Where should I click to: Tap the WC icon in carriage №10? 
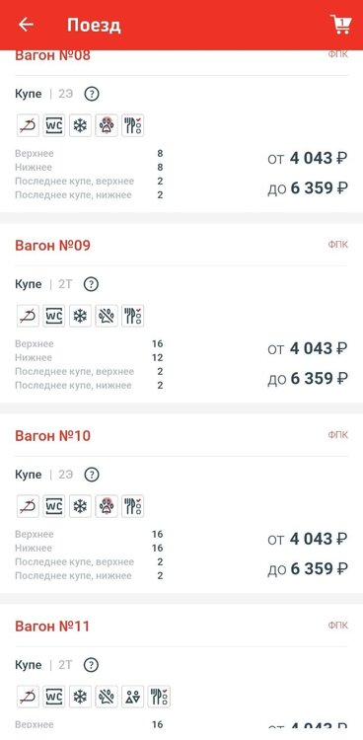[x=54, y=506]
